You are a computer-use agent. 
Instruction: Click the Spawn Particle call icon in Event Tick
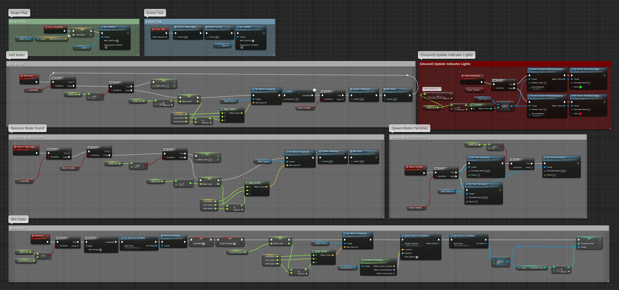click(x=207, y=27)
